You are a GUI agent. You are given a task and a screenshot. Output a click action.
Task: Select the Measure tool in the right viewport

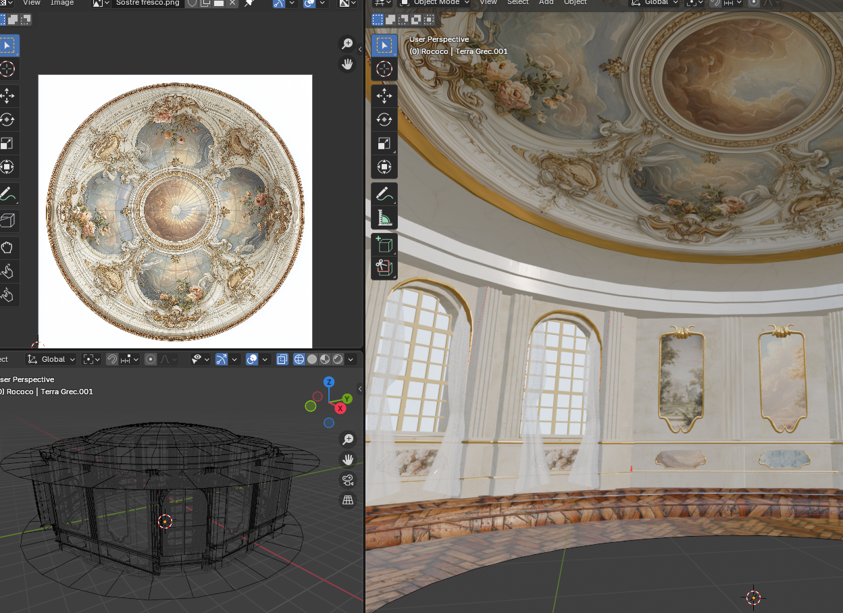(x=384, y=217)
